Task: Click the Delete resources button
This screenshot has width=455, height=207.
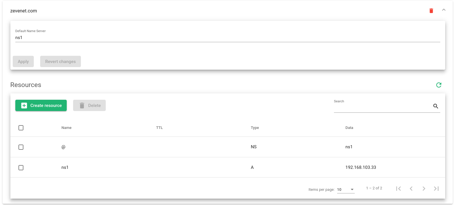Action: tap(89, 106)
